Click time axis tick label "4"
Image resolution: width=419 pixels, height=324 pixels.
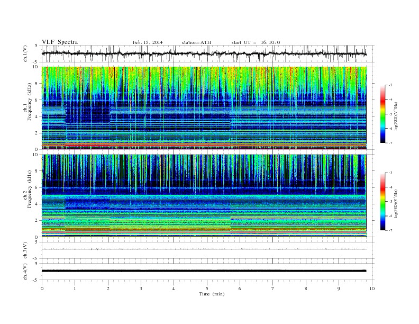[174, 289]
